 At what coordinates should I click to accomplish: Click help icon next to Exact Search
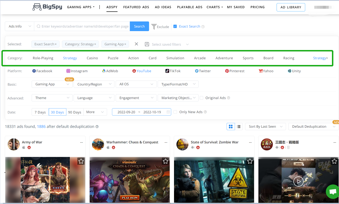pyautogui.click(x=203, y=27)
